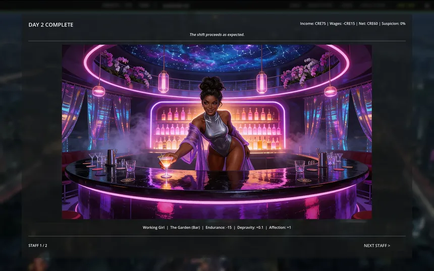Click NEXT STAFF to continue
The height and width of the screenshot is (271, 434).
tap(376, 246)
